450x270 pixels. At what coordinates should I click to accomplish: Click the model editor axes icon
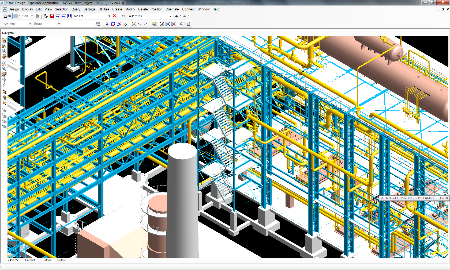(x=119, y=24)
